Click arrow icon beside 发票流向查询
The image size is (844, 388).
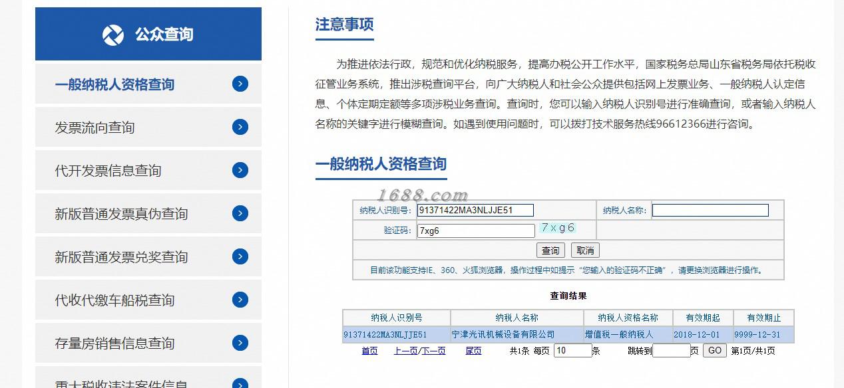click(240, 127)
